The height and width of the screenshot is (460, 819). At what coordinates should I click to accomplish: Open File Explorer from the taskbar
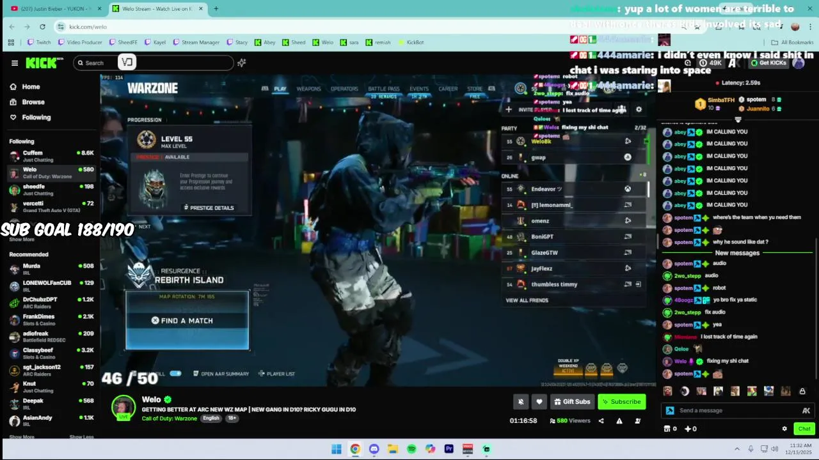392,449
